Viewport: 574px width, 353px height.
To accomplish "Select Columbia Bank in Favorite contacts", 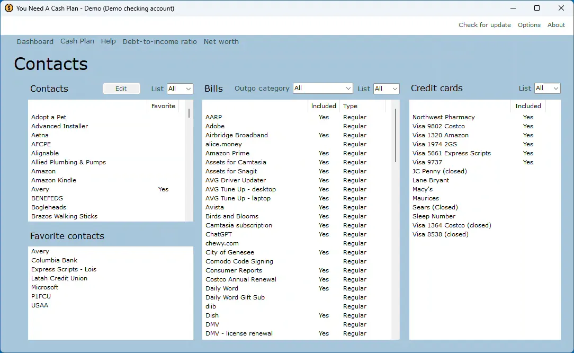I will coord(54,260).
